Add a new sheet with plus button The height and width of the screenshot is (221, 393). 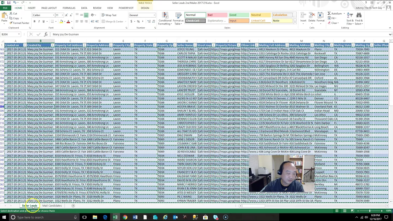coord(73,206)
